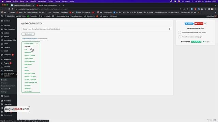Open ExactMetrics in admin bar
The image size is (218, 122).
(x=91, y=16)
